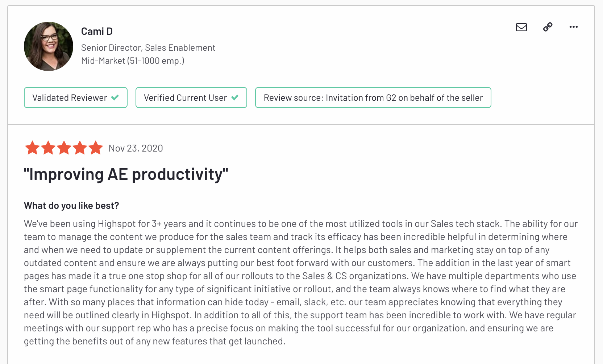Click the Nov 23, 2020 review date
This screenshot has width=603, height=364.
tap(136, 148)
